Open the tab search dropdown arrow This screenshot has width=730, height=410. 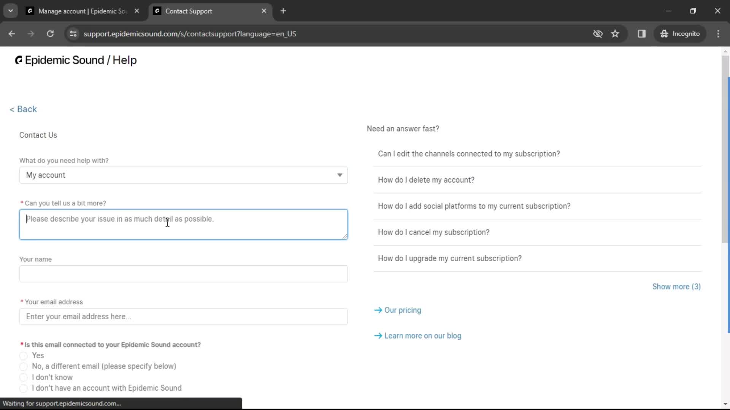(11, 11)
